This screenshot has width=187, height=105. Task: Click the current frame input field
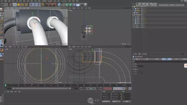(8, 88)
